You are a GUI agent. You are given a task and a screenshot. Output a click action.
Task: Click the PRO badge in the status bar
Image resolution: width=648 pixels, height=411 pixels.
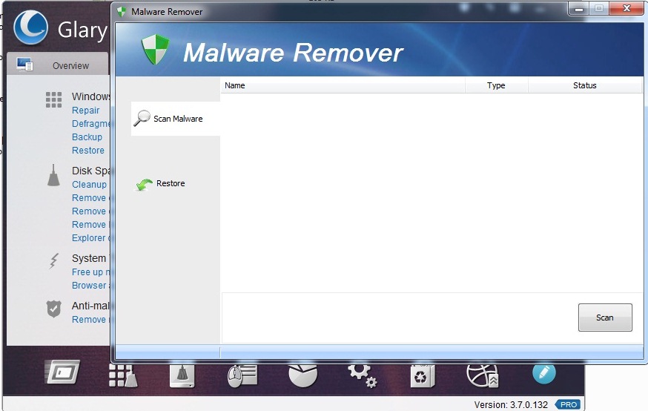tap(568, 404)
